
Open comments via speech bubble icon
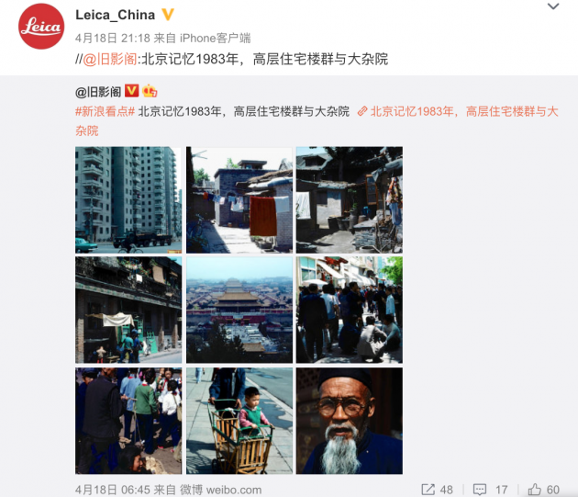[x=480, y=490]
